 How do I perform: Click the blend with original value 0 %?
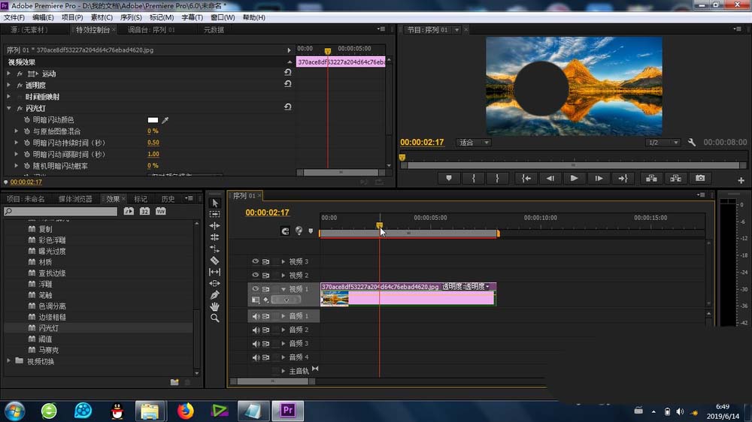pyautogui.click(x=153, y=131)
